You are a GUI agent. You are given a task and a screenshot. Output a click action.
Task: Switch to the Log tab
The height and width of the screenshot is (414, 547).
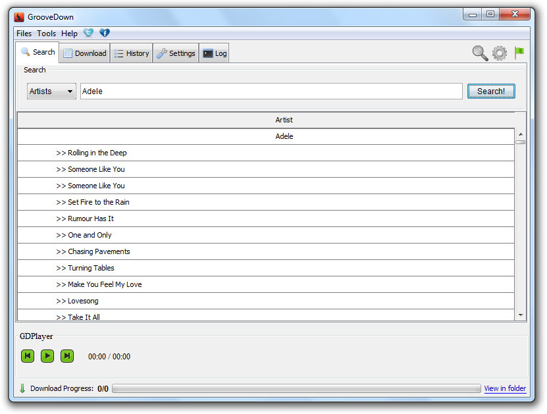pyautogui.click(x=214, y=53)
